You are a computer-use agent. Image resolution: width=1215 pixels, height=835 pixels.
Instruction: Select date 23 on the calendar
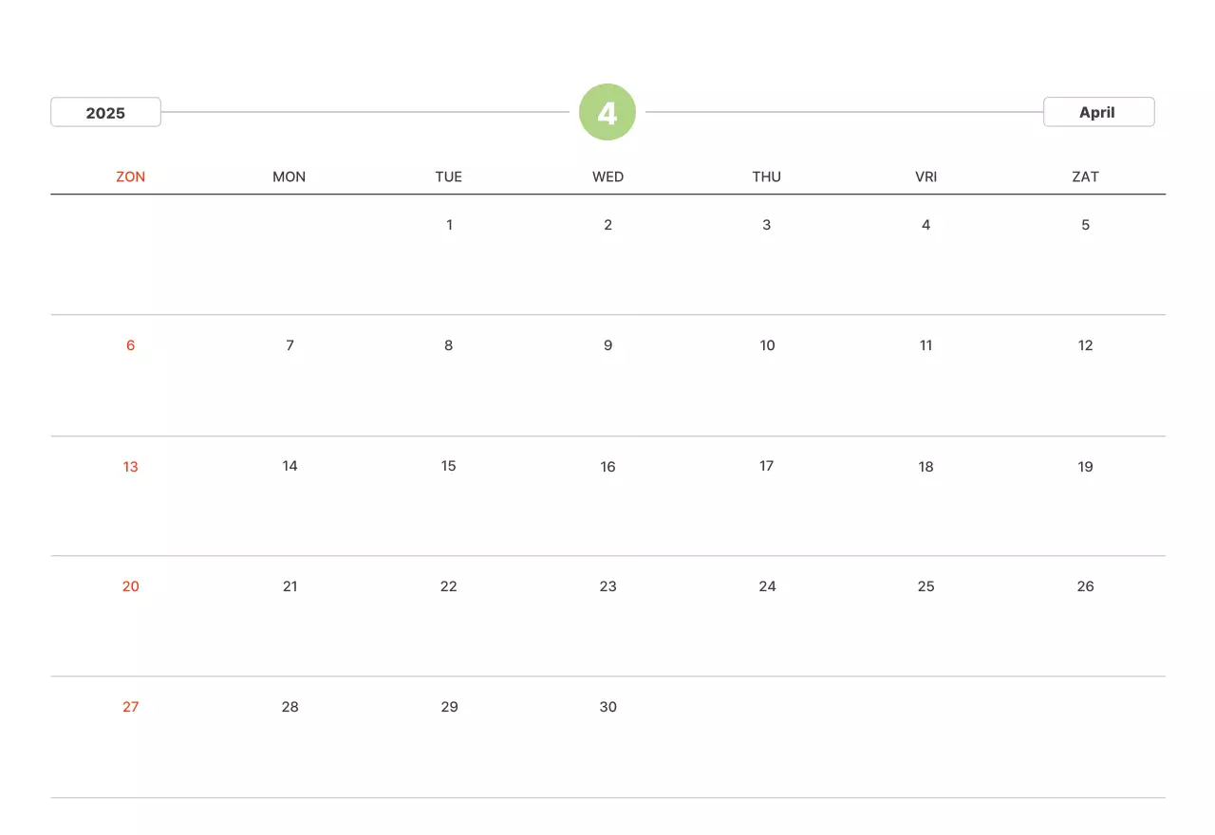[607, 586]
